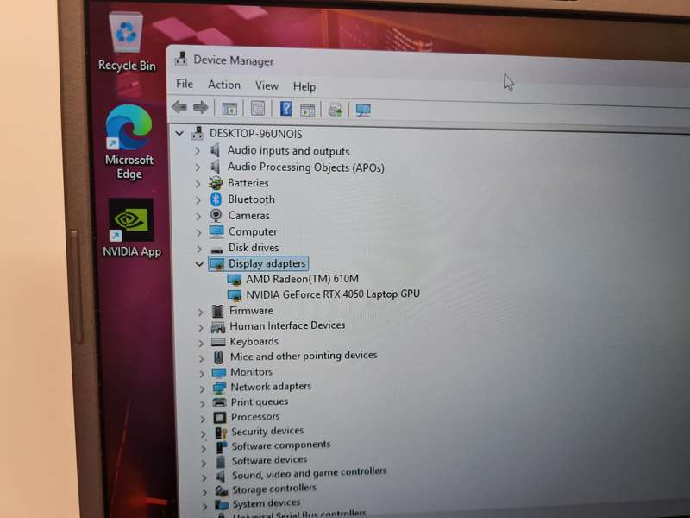Image resolution: width=690 pixels, height=518 pixels.
Task: Select the 'Audio Processing Objects (APOs)' label
Action: point(306,167)
